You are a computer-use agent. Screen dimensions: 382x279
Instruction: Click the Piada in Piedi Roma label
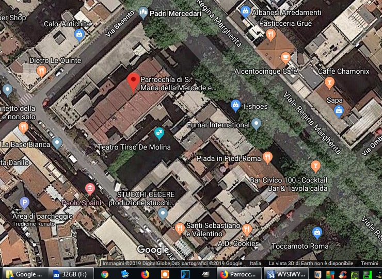click(229, 158)
